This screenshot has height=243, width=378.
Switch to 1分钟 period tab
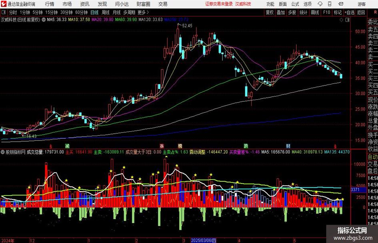pos(25,12)
